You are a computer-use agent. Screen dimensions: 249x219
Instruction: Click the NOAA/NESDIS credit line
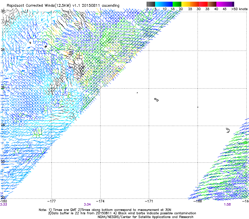click(145, 217)
